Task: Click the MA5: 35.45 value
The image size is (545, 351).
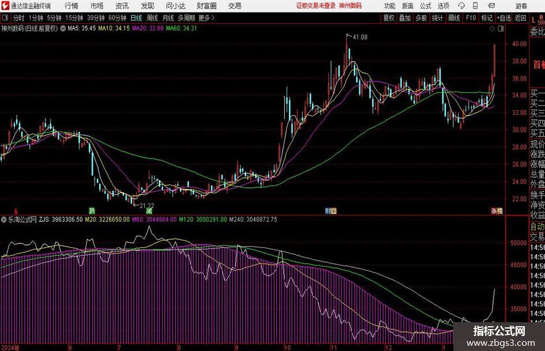Action: tap(82, 28)
